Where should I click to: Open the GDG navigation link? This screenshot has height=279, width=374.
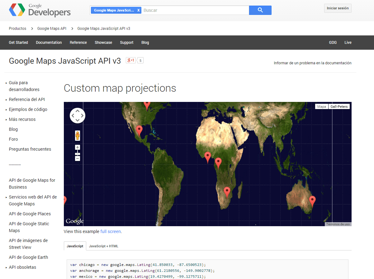[x=333, y=43]
